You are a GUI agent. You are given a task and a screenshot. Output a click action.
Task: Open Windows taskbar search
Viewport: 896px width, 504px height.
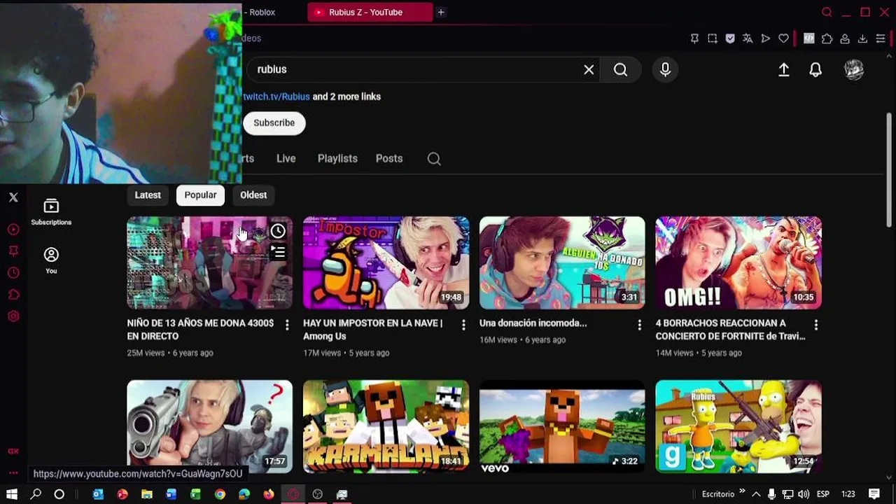pyautogui.click(x=36, y=494)
